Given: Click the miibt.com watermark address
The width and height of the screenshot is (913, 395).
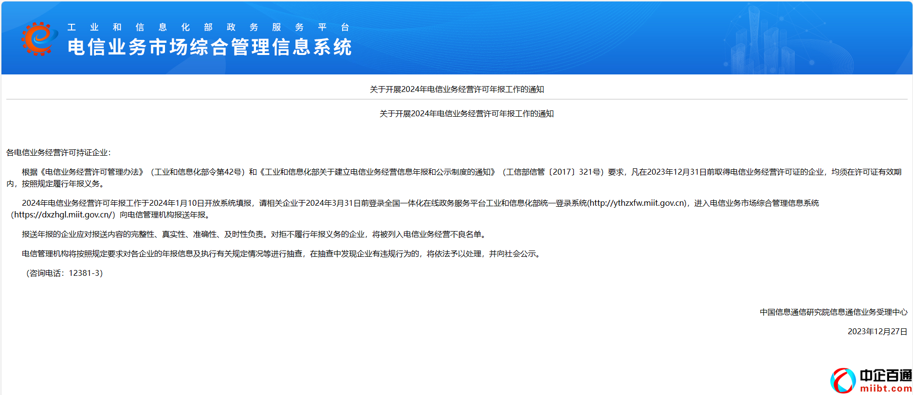Looking at the screenshot, I should coord(886,389).
